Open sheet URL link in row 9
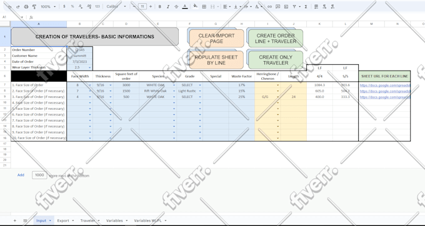Image resolution: width=425 pixels, height=226 pixels. click(x=385, y=97)
